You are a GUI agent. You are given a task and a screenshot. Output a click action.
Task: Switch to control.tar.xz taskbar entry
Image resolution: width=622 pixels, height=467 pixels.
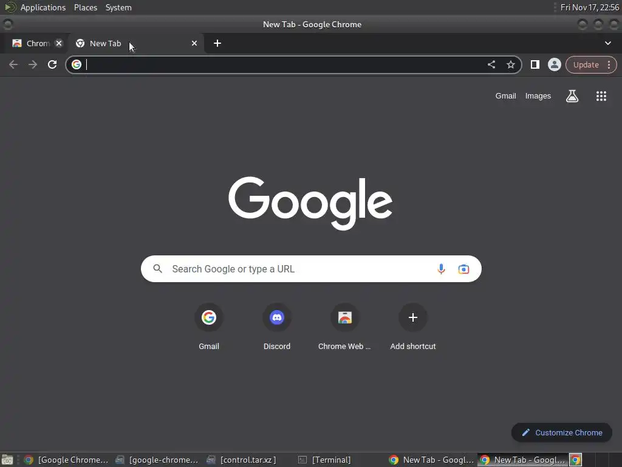(242, 460)
